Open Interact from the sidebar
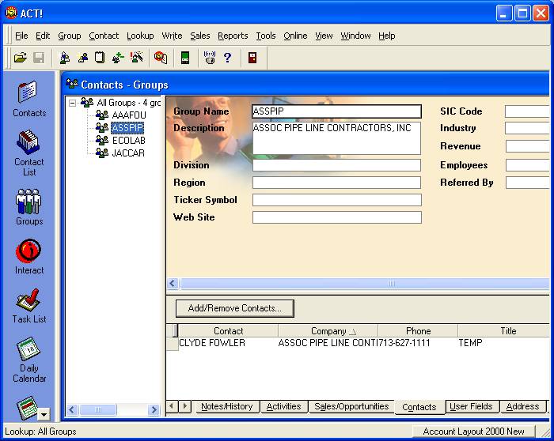Viewport: 554px width, 441px height. pos(29,257)
